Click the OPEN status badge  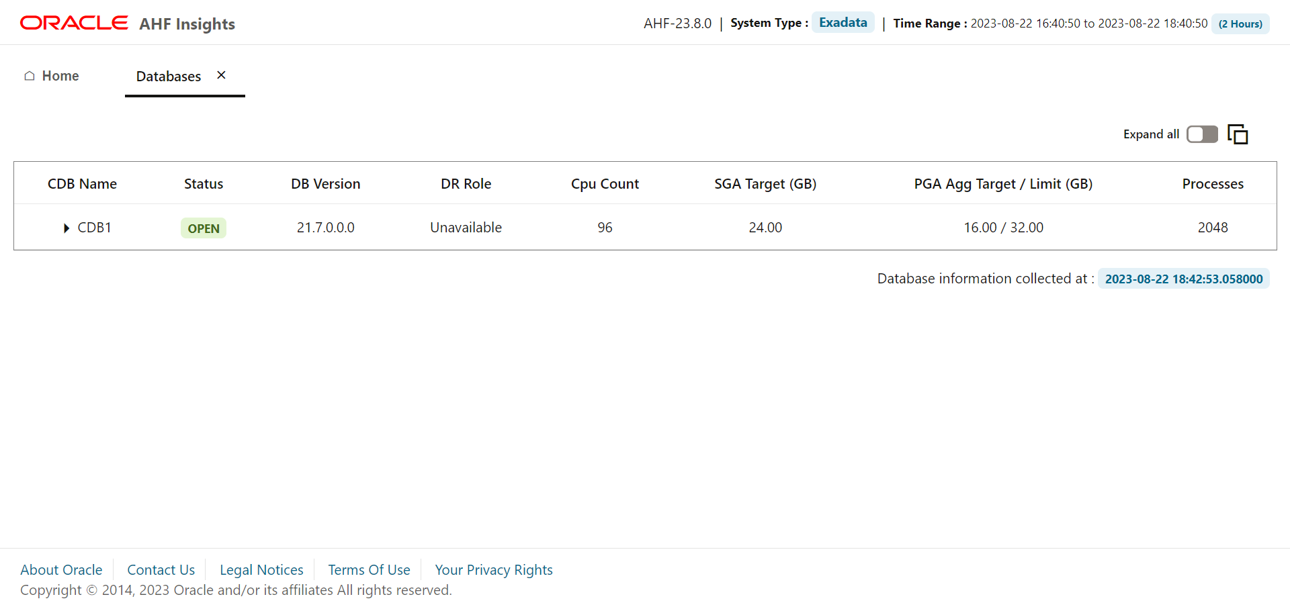(x=204, y=228)
